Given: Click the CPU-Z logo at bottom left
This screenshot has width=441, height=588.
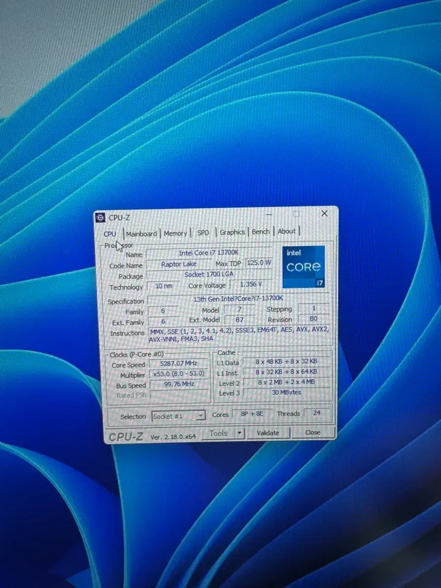Looking at the screenshot, I should click(126, 437).
